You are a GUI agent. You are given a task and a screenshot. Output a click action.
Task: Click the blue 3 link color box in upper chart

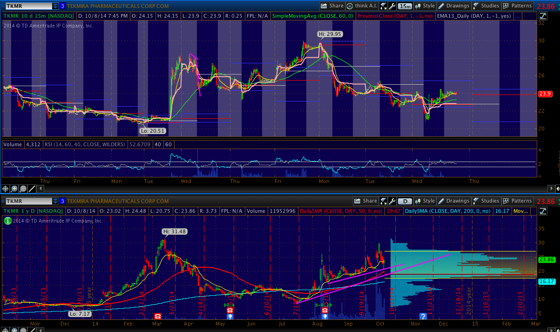point(62,6)
